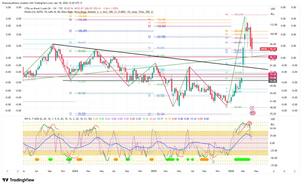Open BLL unit selector on main price scale
The height and width of the screenshot is (186, 302).
click(x=273, y=14)
